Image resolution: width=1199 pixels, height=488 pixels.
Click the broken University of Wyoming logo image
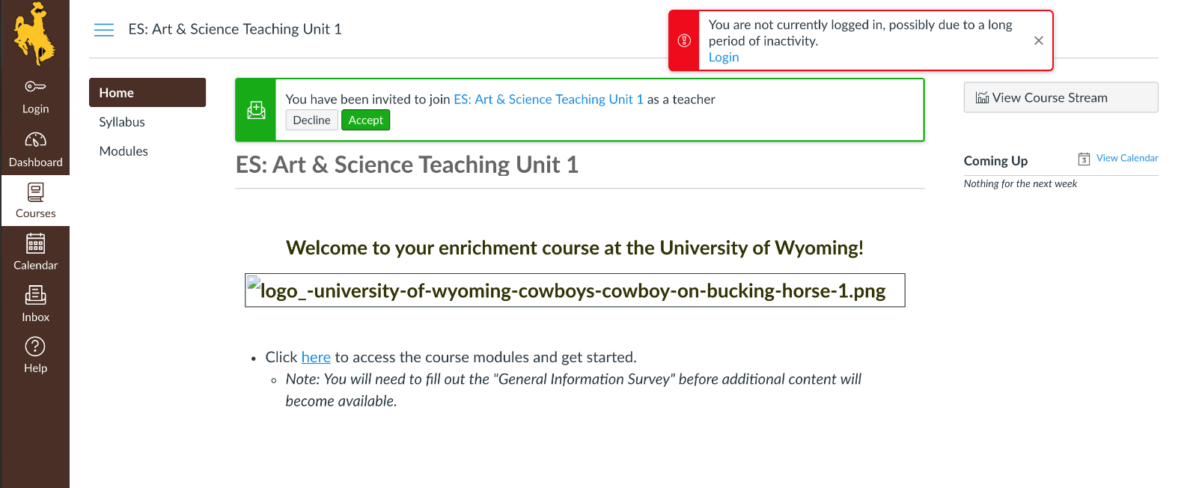(575, 290)
